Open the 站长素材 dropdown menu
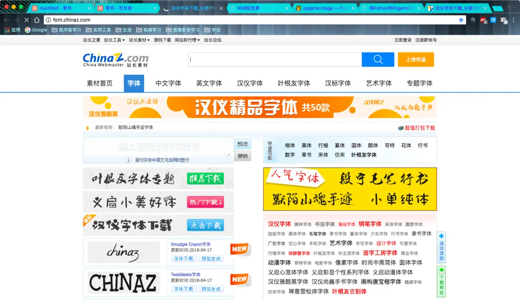Screen dimensions: 520x300 click(139, 40)
